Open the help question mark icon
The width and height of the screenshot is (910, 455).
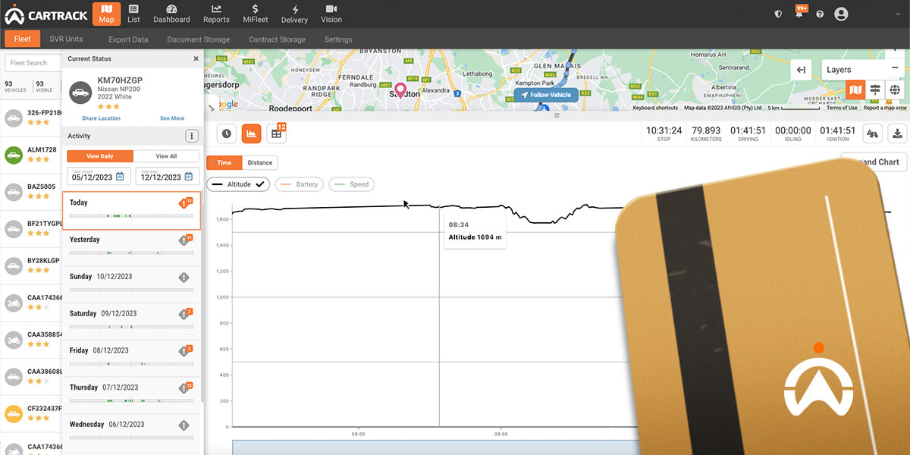821,13
